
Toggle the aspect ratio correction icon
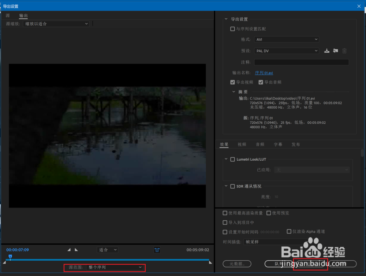point(157,250)
